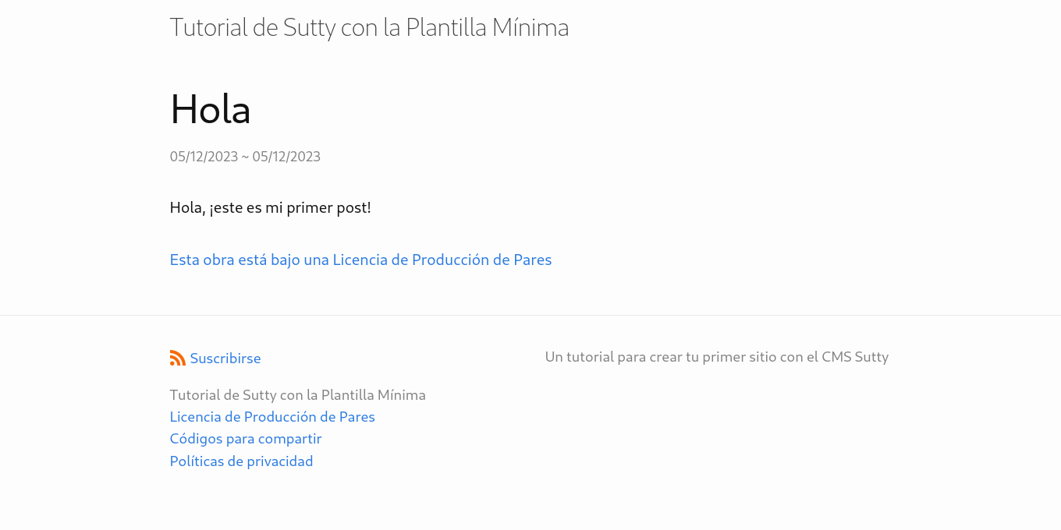1061x530 pixels.
Task: Click 'Esta obra está bajo una' license text
Action: [248, 260]
